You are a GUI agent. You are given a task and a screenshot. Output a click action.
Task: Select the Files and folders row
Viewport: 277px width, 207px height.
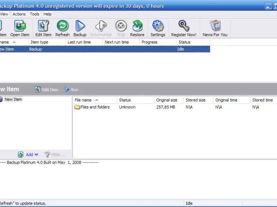(x=95, y=107)
